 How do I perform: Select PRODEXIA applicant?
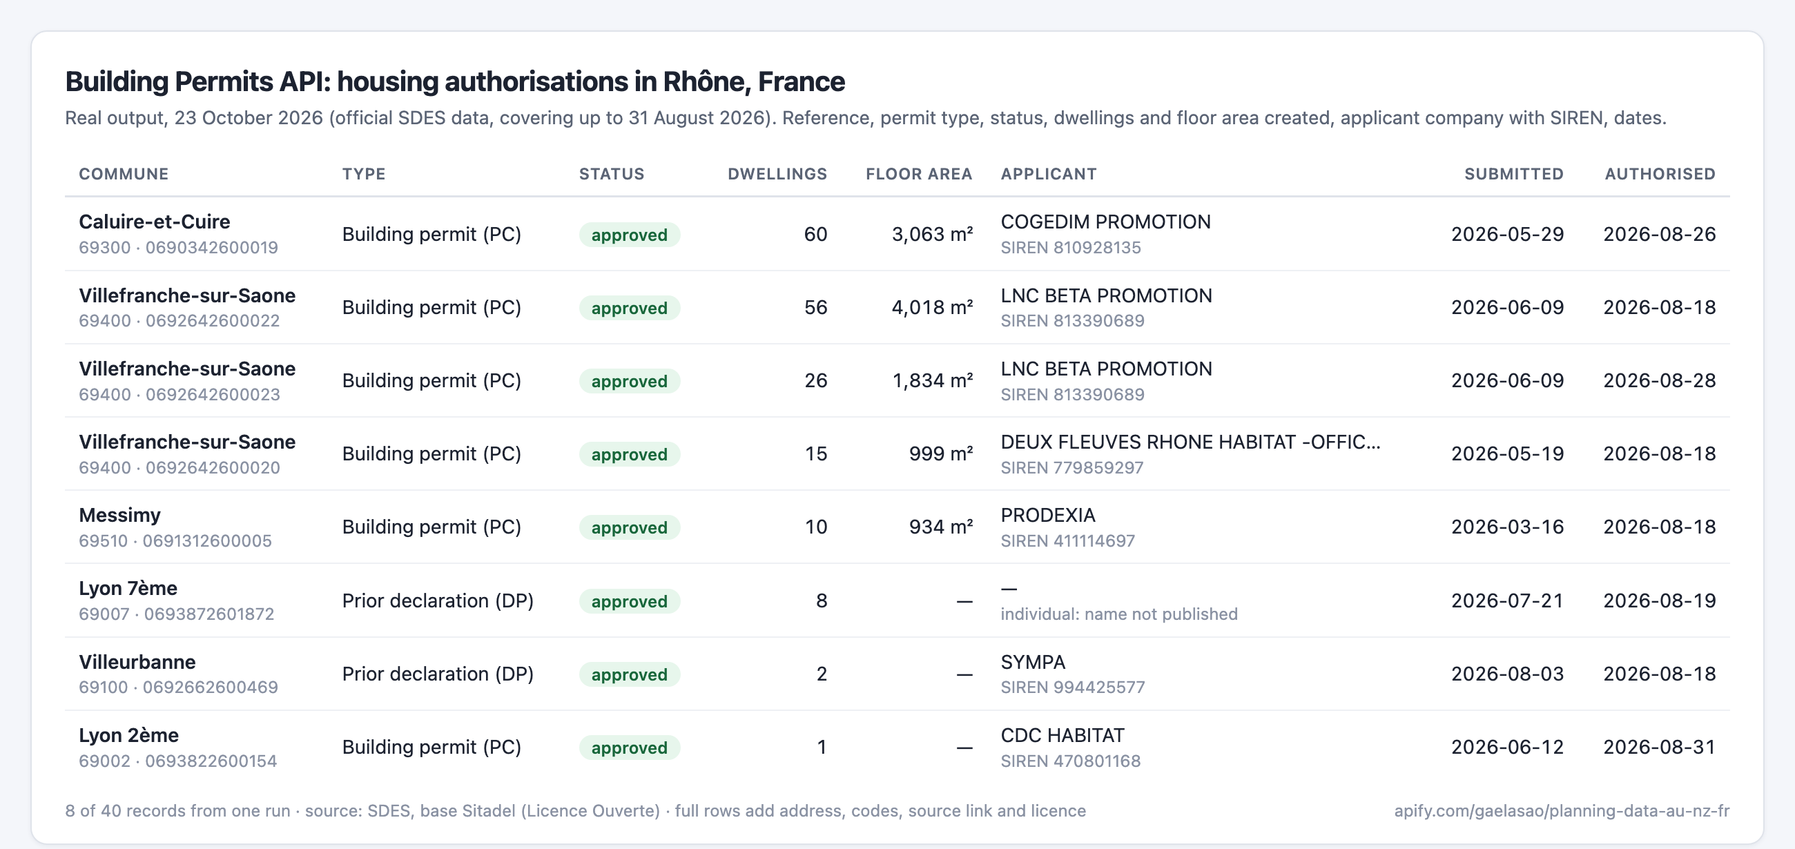(1048, 516)
